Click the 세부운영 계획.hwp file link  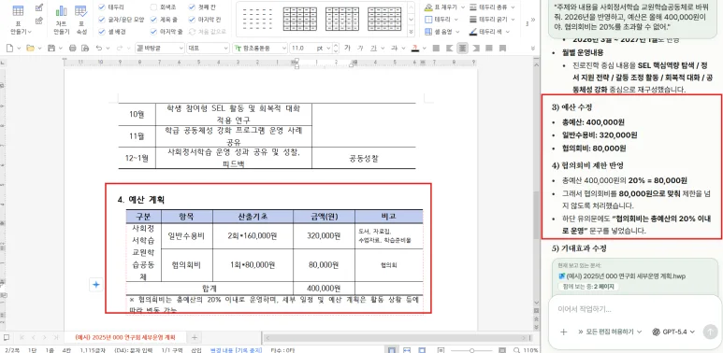tap(622, 276)
